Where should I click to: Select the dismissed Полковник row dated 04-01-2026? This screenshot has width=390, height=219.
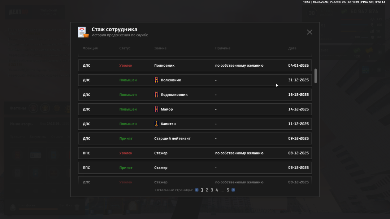tap(195, 66)
